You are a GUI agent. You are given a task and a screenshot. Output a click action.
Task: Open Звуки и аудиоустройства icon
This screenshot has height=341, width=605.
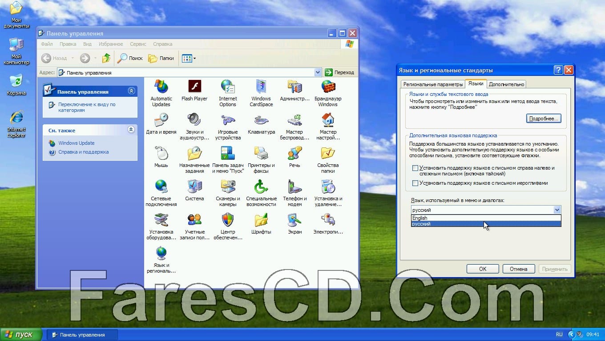pos(194,126)
